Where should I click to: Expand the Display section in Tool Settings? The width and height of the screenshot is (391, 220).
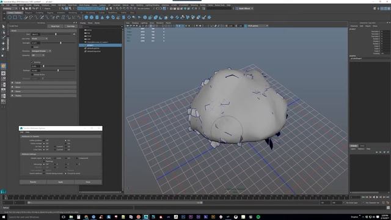pyautogui.click(x=44, y=95)
